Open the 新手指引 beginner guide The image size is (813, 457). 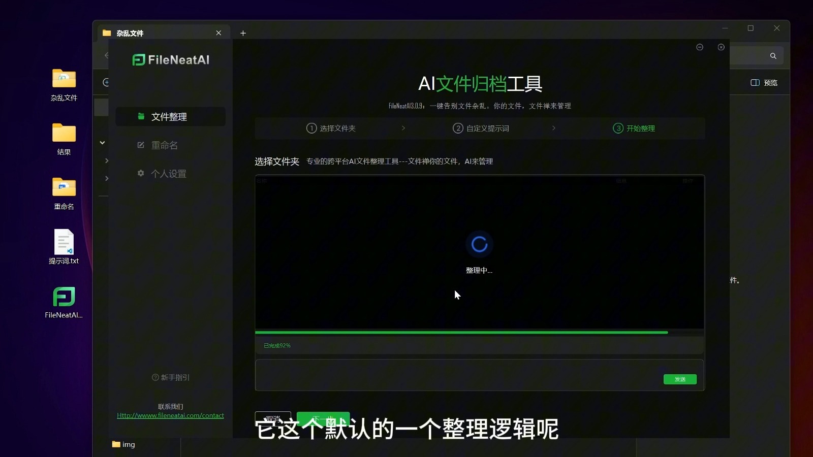point(171,377)
